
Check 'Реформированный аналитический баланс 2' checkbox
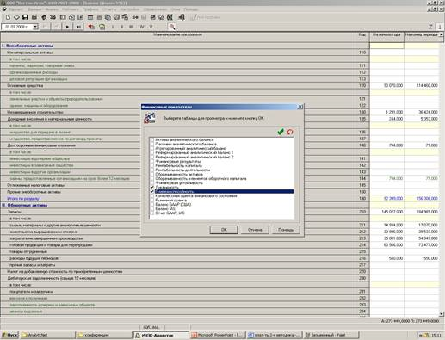pos(152,158)
